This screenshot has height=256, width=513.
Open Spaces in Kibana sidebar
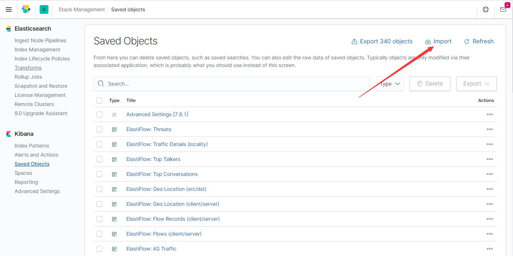pos(23,173)
